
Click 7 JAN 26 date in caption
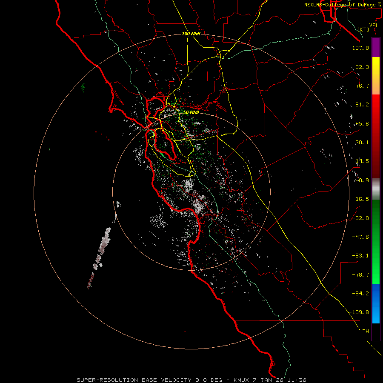pos(269,380)
